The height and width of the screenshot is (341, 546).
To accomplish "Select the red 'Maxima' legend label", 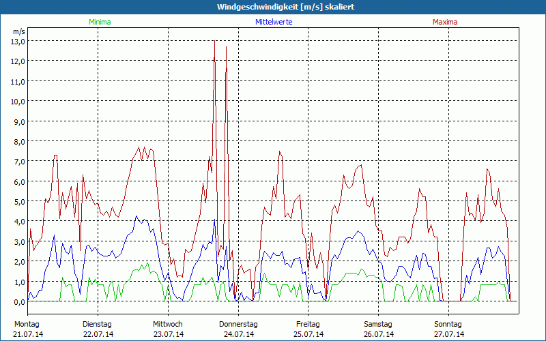I will (445, 22).
